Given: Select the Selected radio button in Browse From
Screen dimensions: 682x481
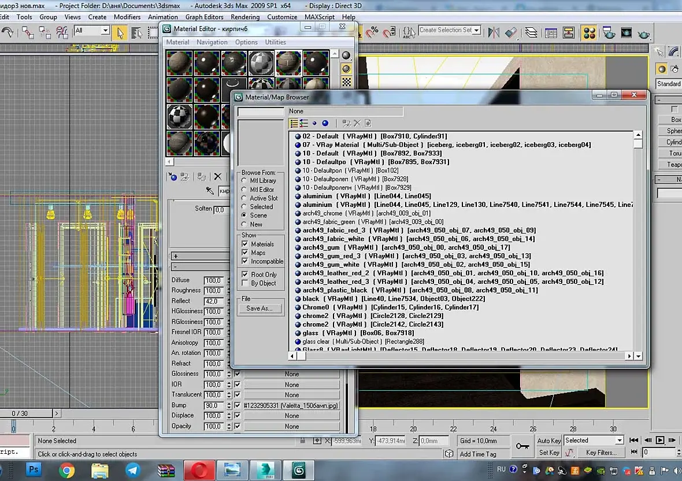Looking at the screenshot, I should pos(243,206).
